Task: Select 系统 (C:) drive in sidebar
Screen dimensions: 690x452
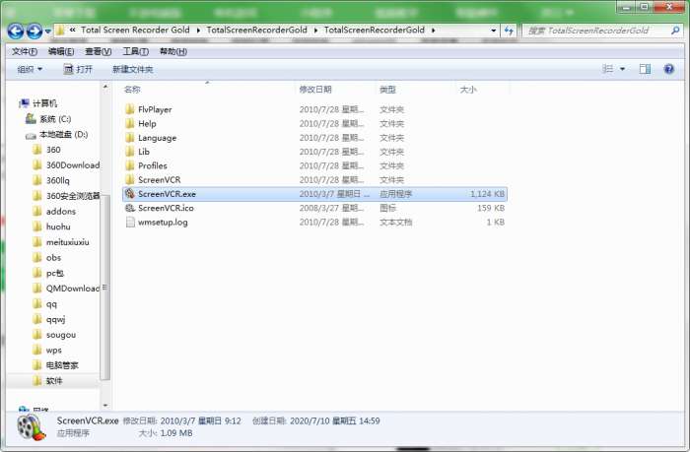Action: pos(55,119)
